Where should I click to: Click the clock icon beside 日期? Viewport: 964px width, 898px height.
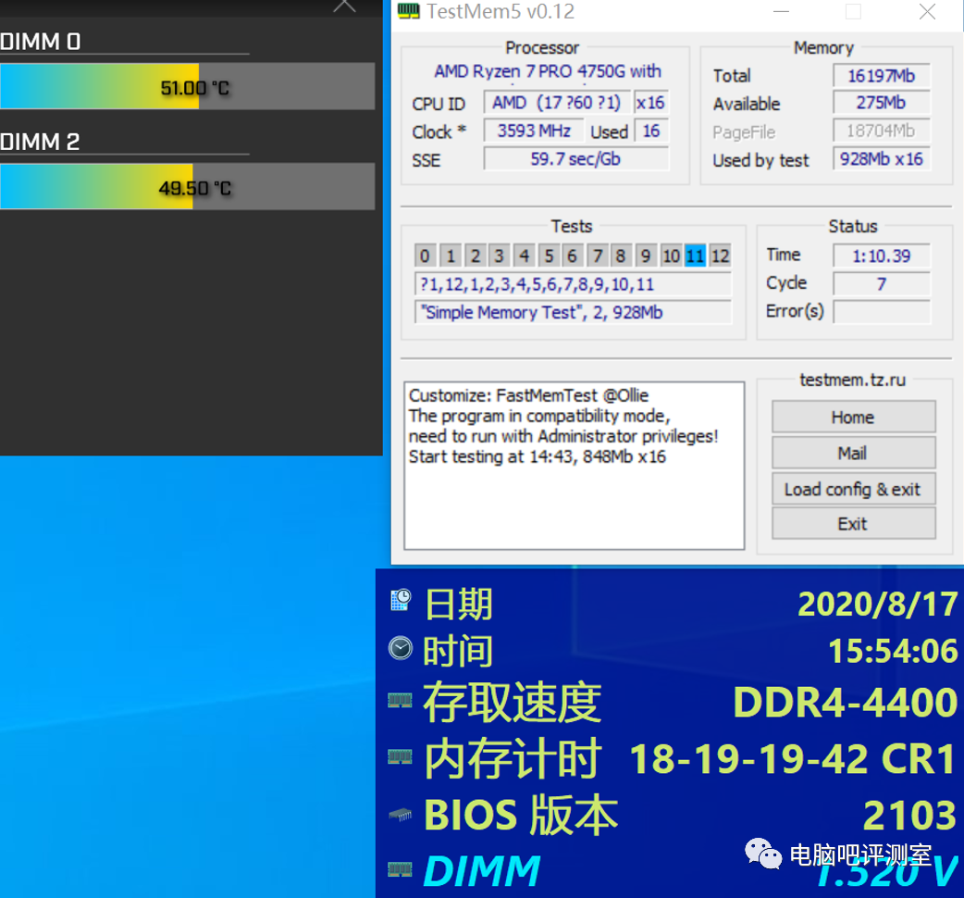tap(400, 602)
